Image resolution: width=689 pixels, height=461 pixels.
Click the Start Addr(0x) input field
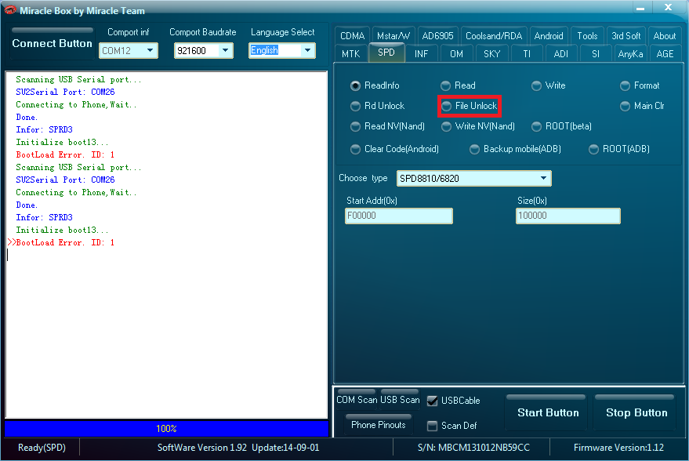pyautogui.click(x=398, y=216)
